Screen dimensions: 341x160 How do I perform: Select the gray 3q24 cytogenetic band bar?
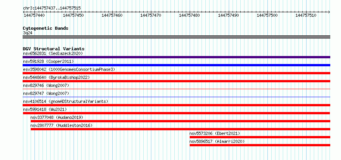point(176,37)
